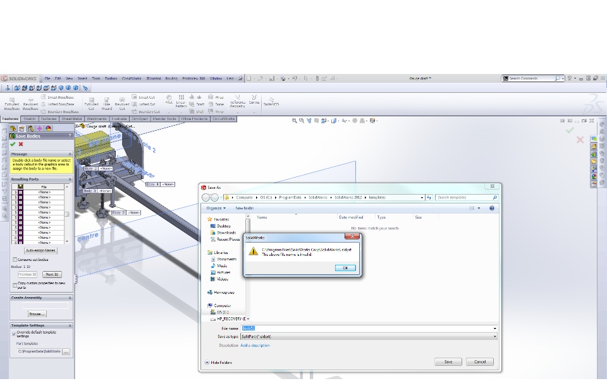The width and height of the screenshot is (607, 381).
Task: Collapse the Create Assembly section
Action: (x=70, y=298)
